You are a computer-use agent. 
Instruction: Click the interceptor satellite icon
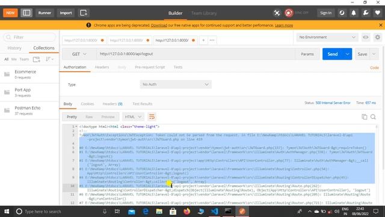click(277, 13)
